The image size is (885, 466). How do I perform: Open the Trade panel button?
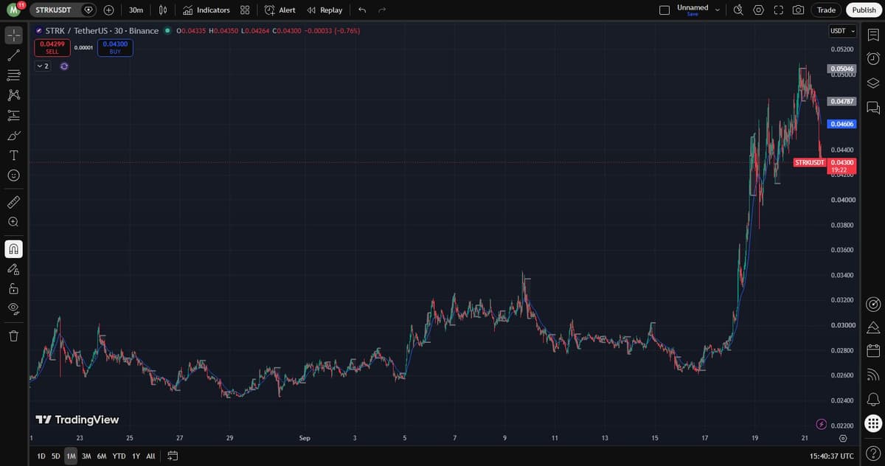click(x=827, y=10)
